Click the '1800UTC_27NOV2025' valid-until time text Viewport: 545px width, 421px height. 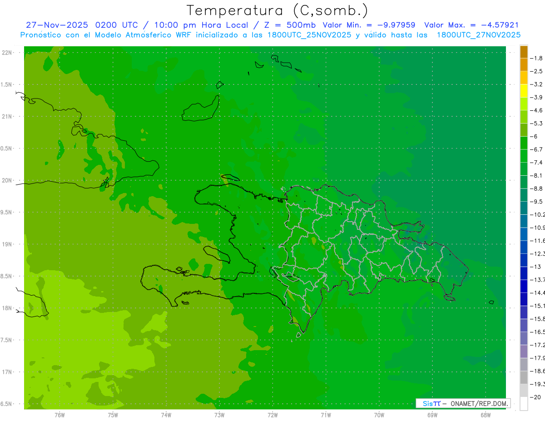coord(479,35)
